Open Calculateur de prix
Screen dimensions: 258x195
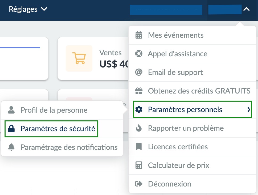point(192,165)
